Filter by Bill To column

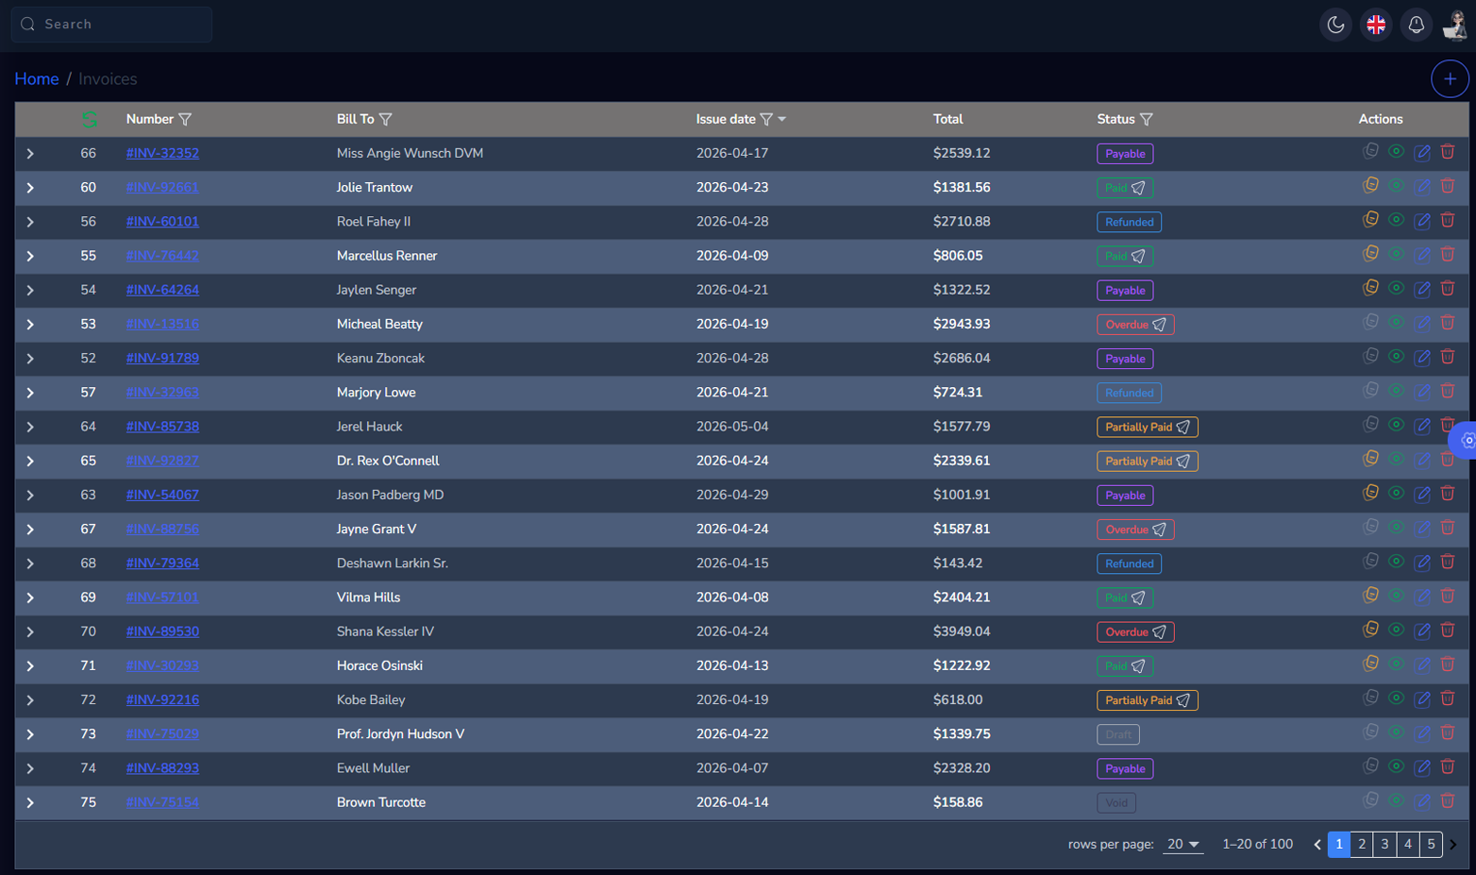pos(386,119)
